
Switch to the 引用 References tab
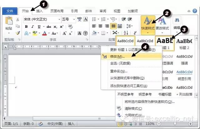pos(74,11)
